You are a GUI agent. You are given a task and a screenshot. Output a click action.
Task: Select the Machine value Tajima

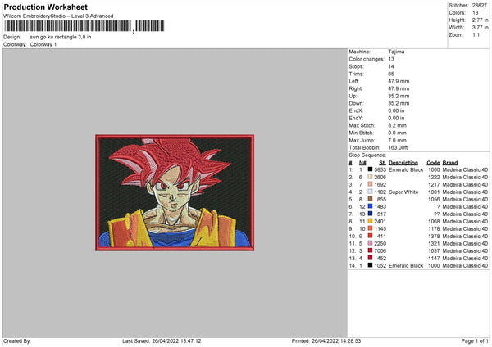pyautogui.click(x=396, y=52)
